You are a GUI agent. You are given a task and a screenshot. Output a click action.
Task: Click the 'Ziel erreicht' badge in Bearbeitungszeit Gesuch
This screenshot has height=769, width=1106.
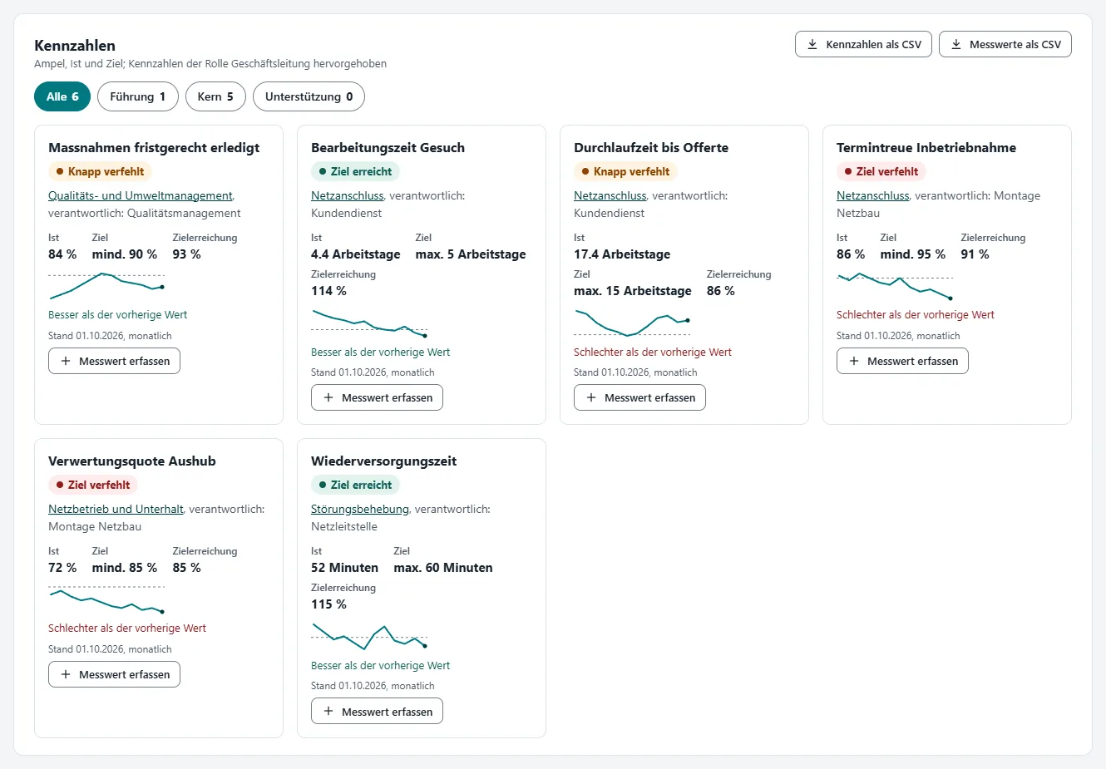pos(355,171)
